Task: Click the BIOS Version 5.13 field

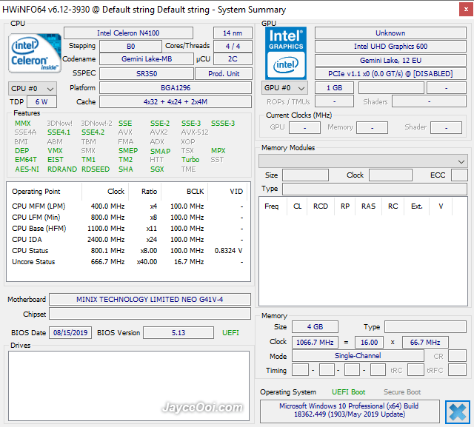Action: tap(178, 333)
